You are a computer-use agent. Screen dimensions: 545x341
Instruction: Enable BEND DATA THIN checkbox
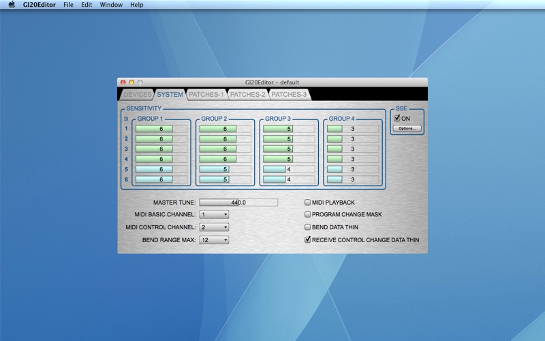[307, 227]
